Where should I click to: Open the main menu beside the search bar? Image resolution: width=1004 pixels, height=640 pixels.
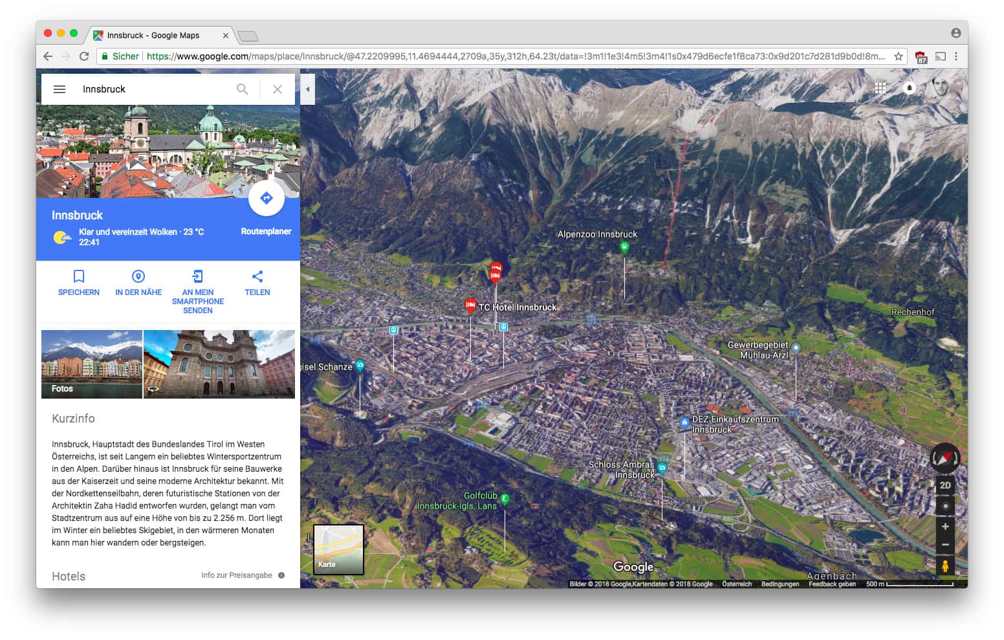pos(60,89)
